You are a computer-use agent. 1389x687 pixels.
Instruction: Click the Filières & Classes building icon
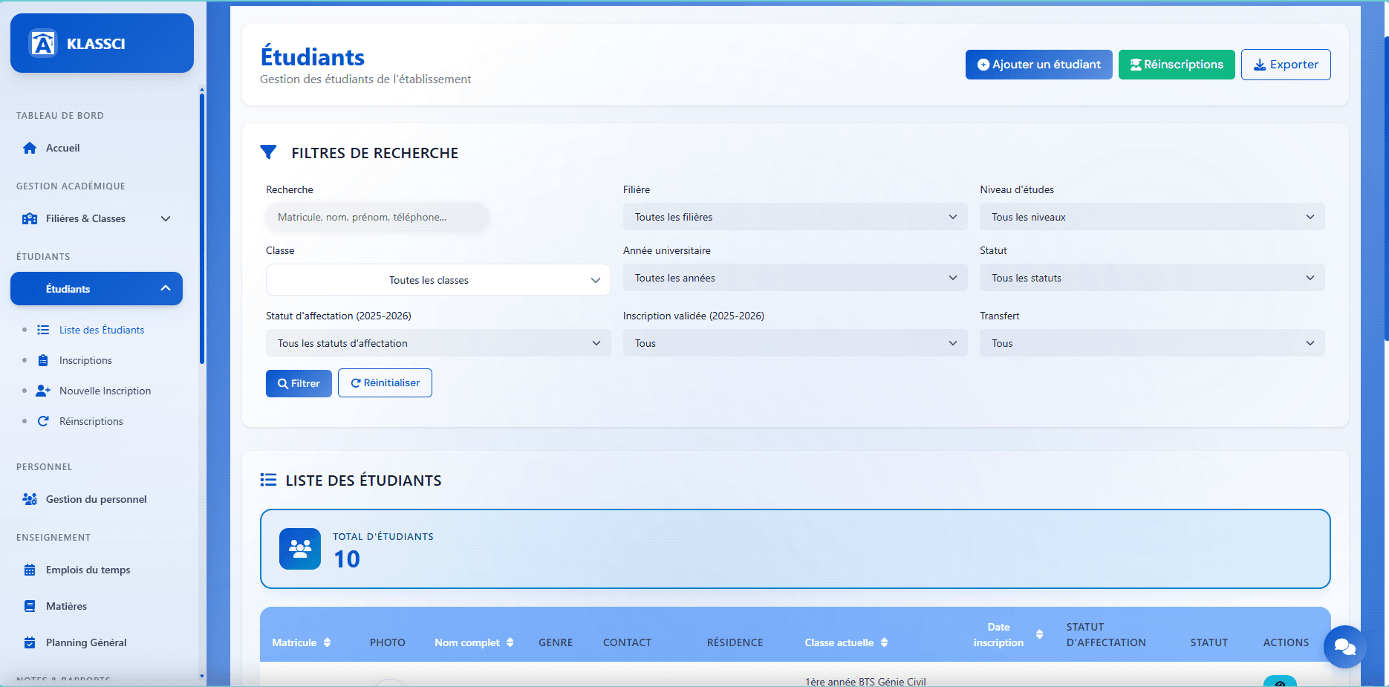coord(30,218)
